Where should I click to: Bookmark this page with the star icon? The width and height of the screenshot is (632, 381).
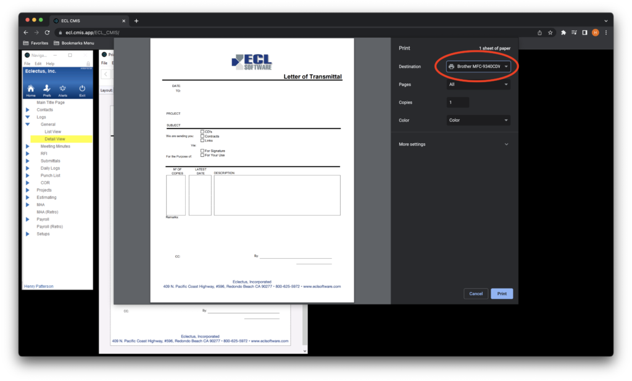pos(550,33)
